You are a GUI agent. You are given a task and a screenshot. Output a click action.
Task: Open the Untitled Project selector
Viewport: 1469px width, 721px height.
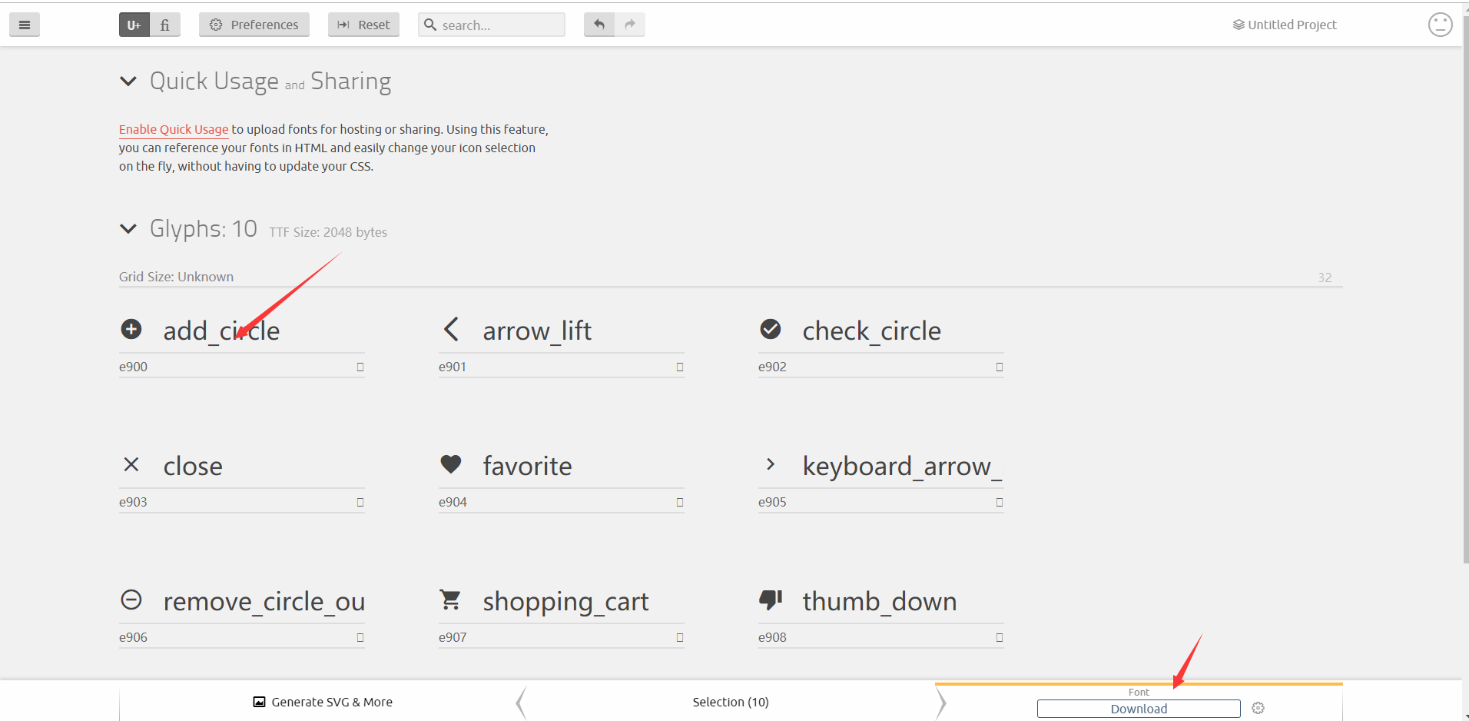pos(1285,25)
